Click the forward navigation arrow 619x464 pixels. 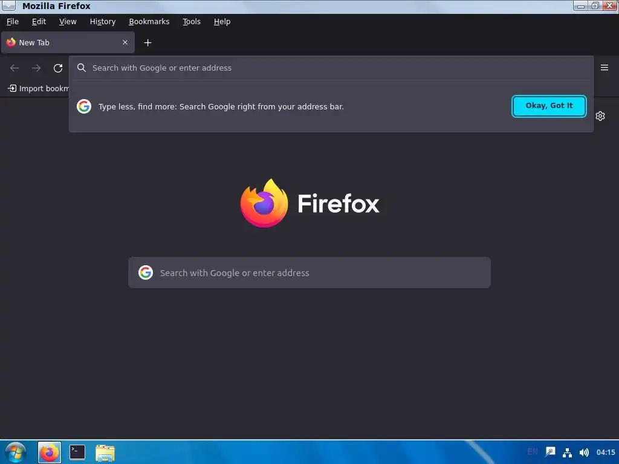click(36, 68)
